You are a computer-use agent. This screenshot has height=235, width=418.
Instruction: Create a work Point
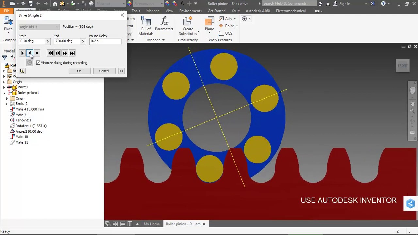click(227, 26)
